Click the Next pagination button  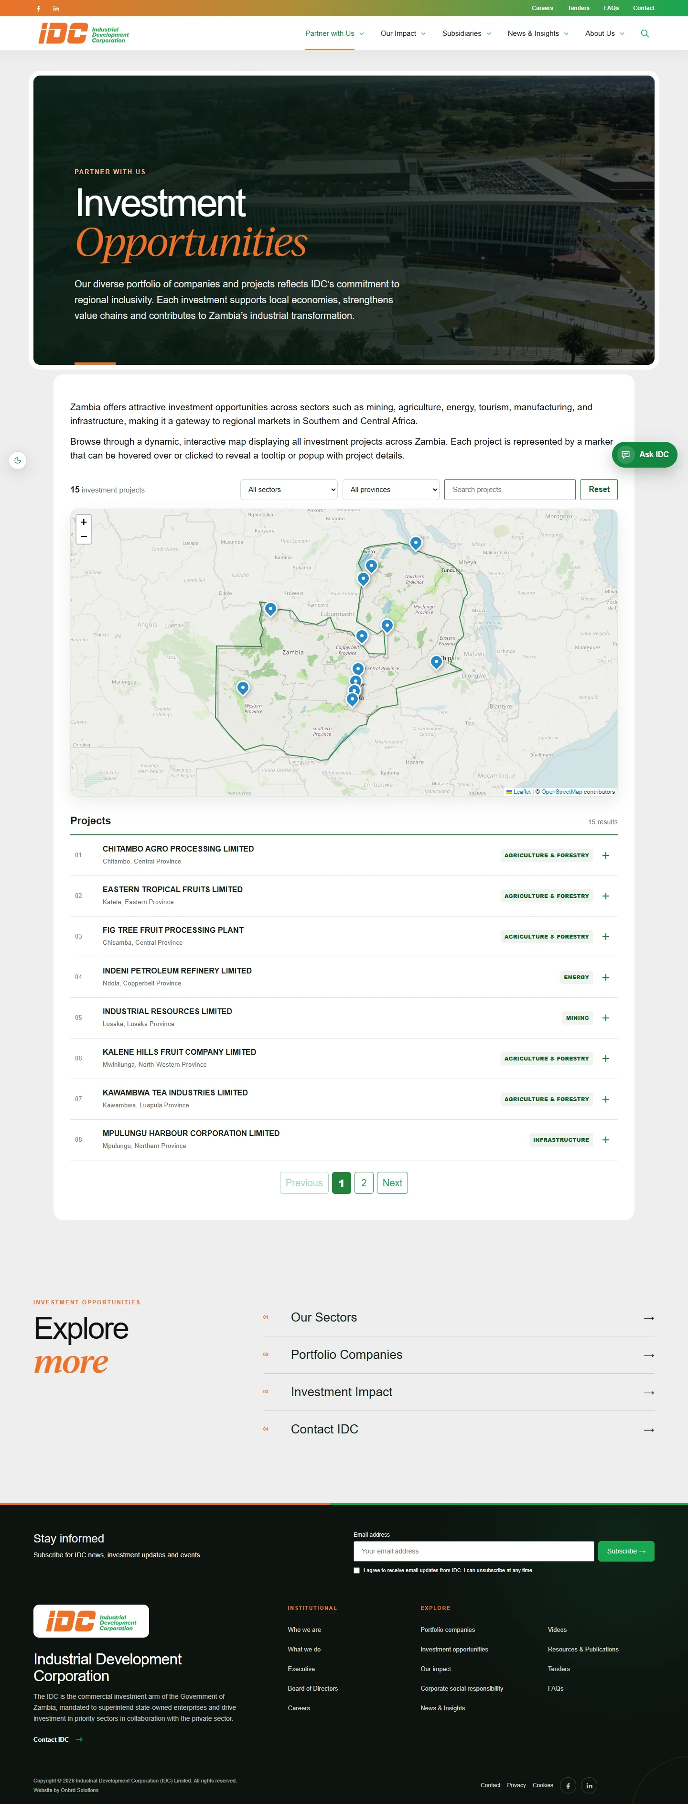(x=392, y=1183)
